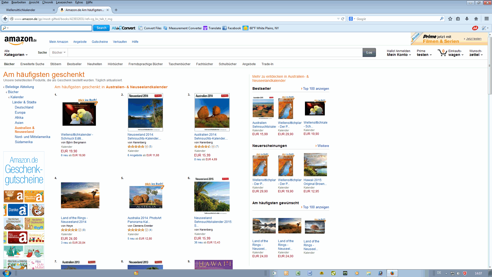Open the Bücher search category dropdown
This screenshot has height=277, width=492.
(x=59, y=53)
